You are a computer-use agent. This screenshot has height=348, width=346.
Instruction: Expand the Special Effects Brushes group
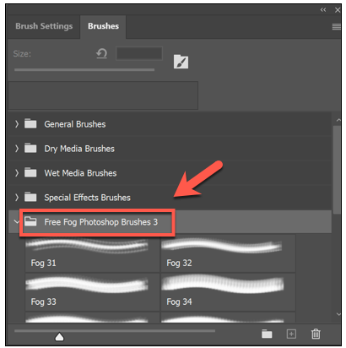pyautogui.click(x=17, y=198)
